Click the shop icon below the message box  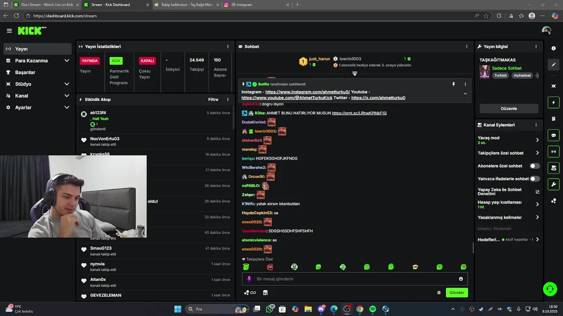pyautogui.click(x=265, y=293)
